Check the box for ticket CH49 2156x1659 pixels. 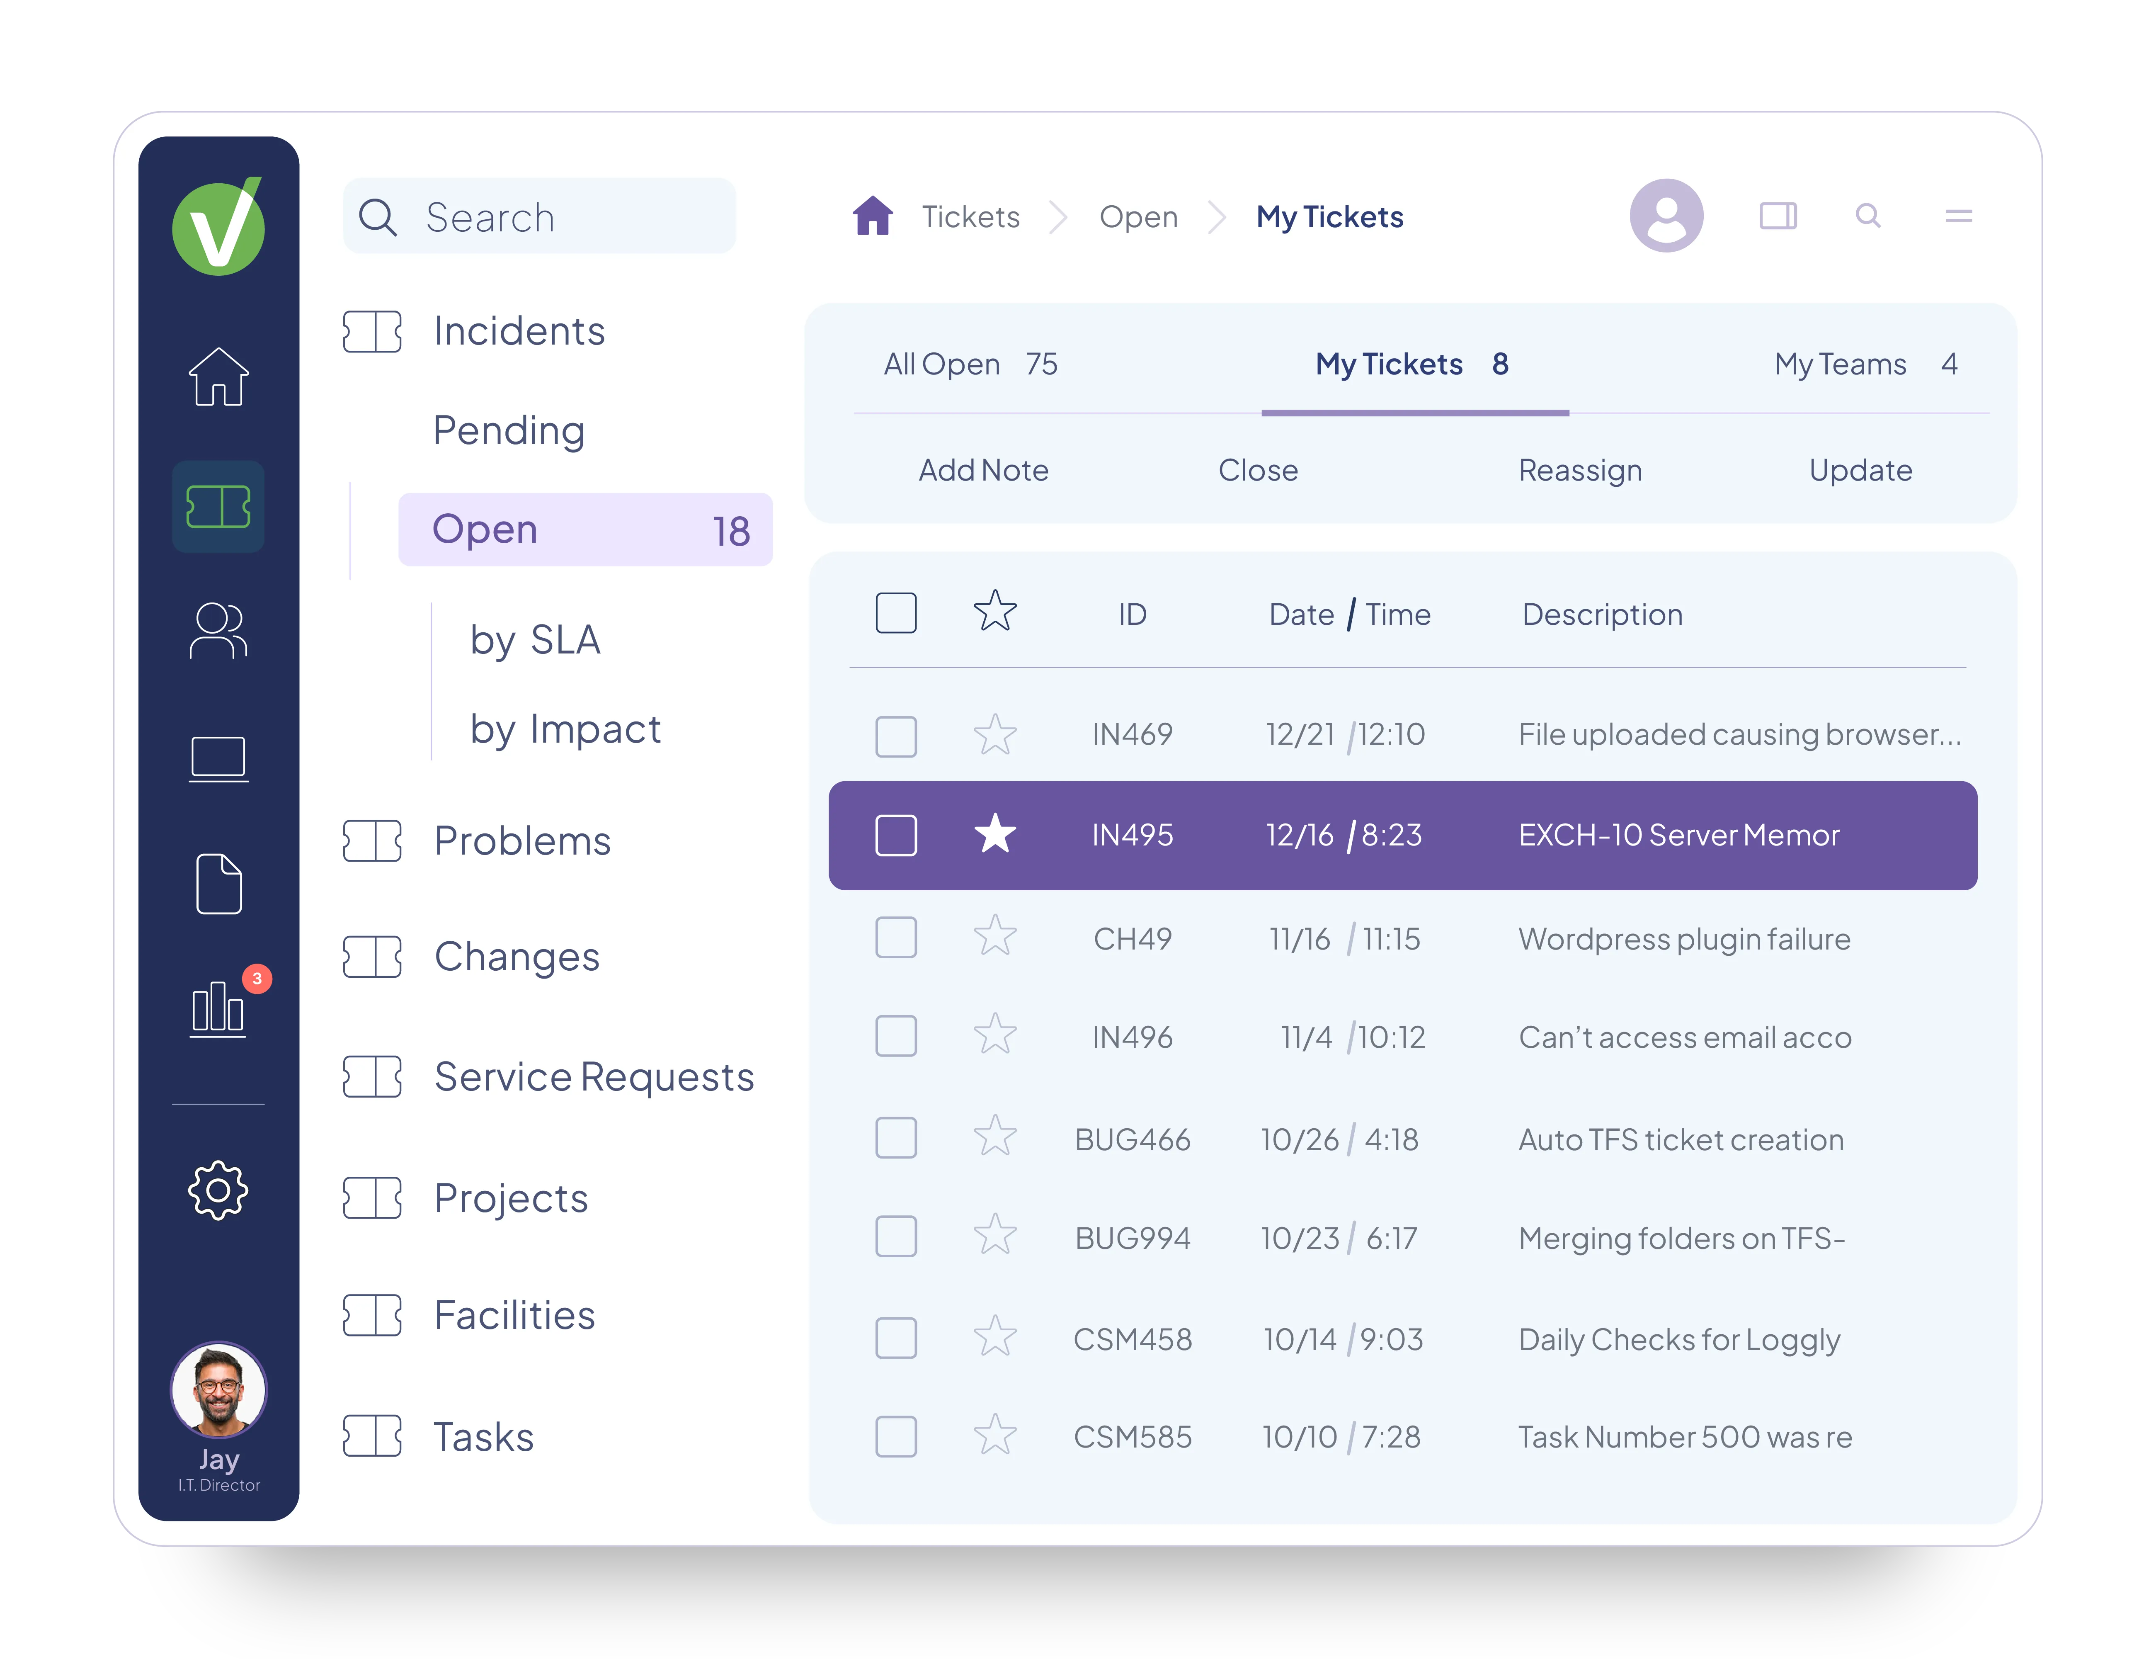click(896, 937)
